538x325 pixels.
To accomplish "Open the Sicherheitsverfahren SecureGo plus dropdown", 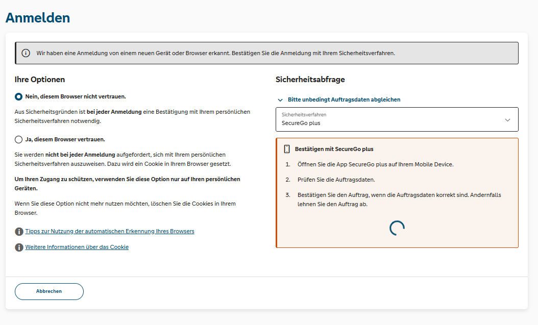I will tap(397, 119).
